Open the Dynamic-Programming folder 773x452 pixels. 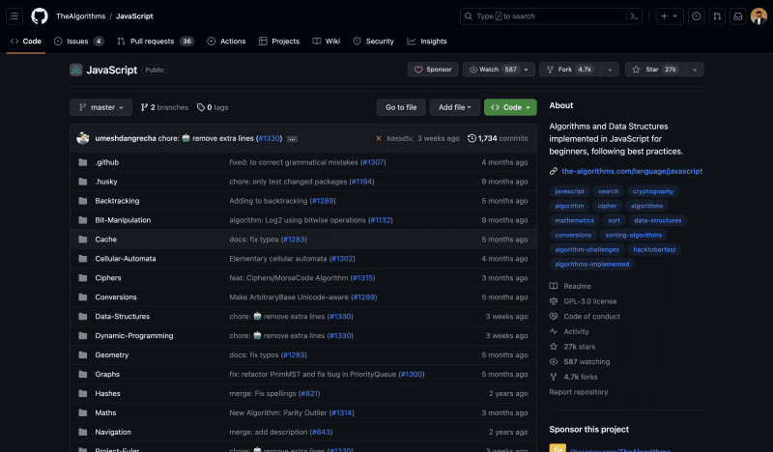134,336
